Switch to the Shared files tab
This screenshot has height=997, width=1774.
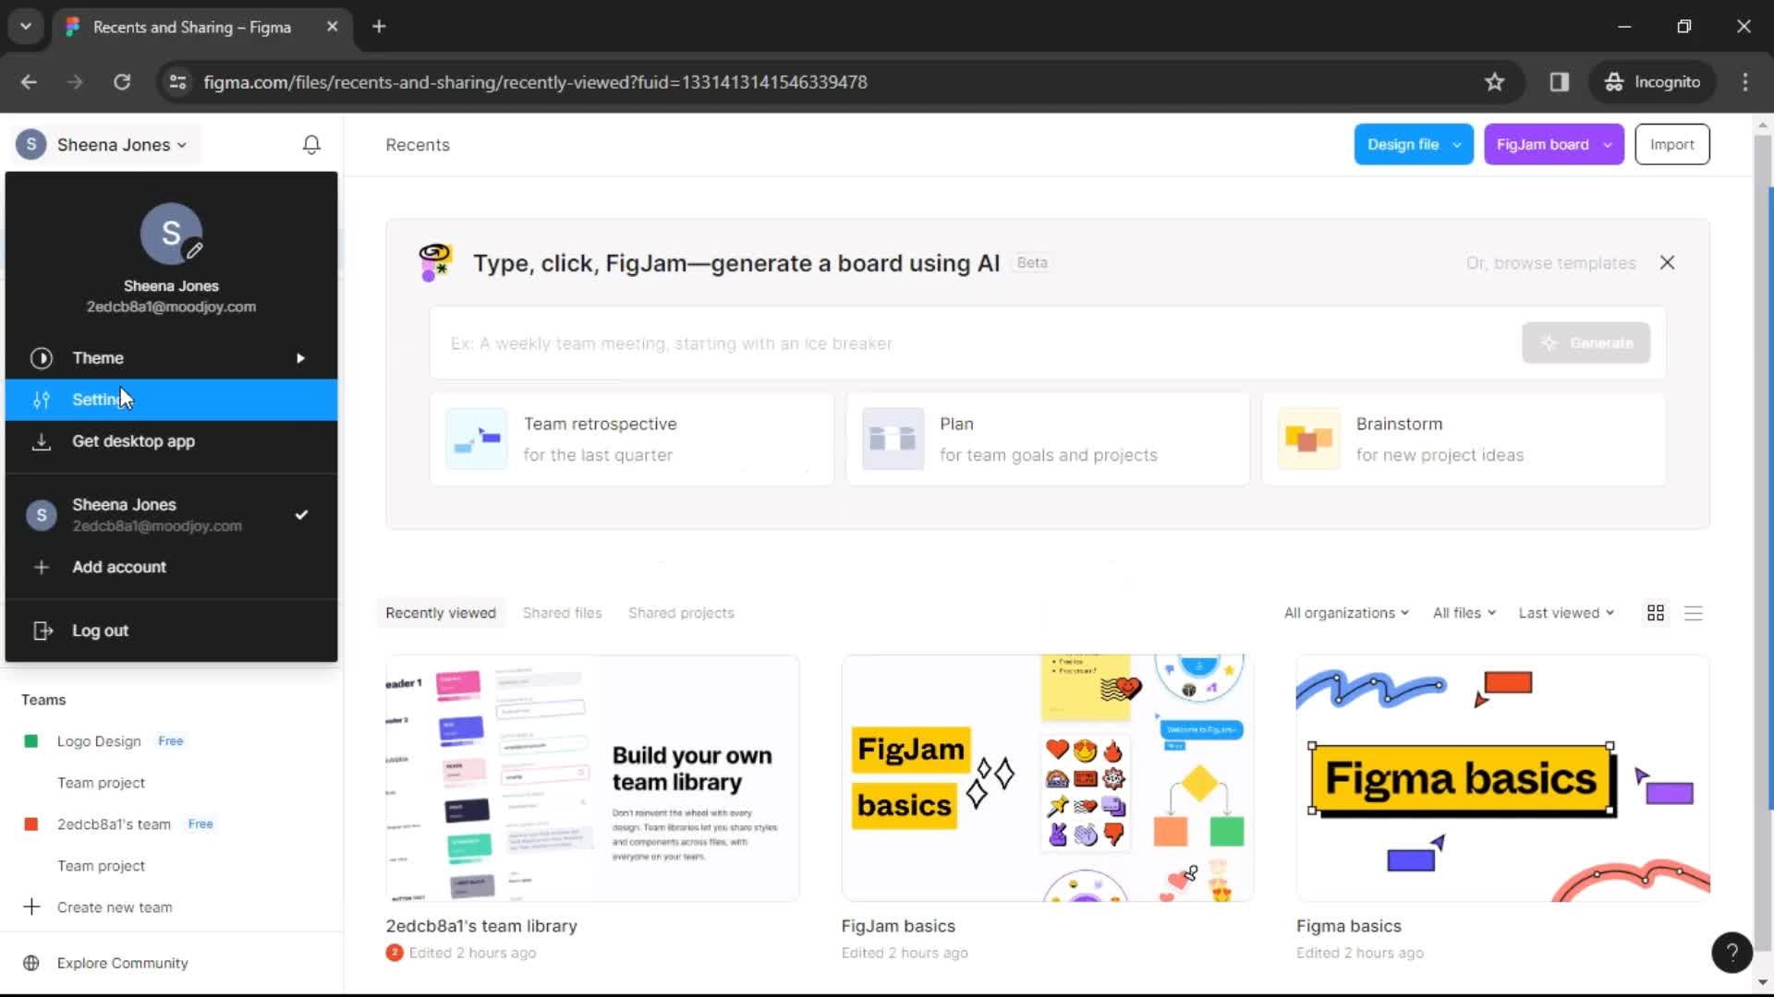(562, 612)
